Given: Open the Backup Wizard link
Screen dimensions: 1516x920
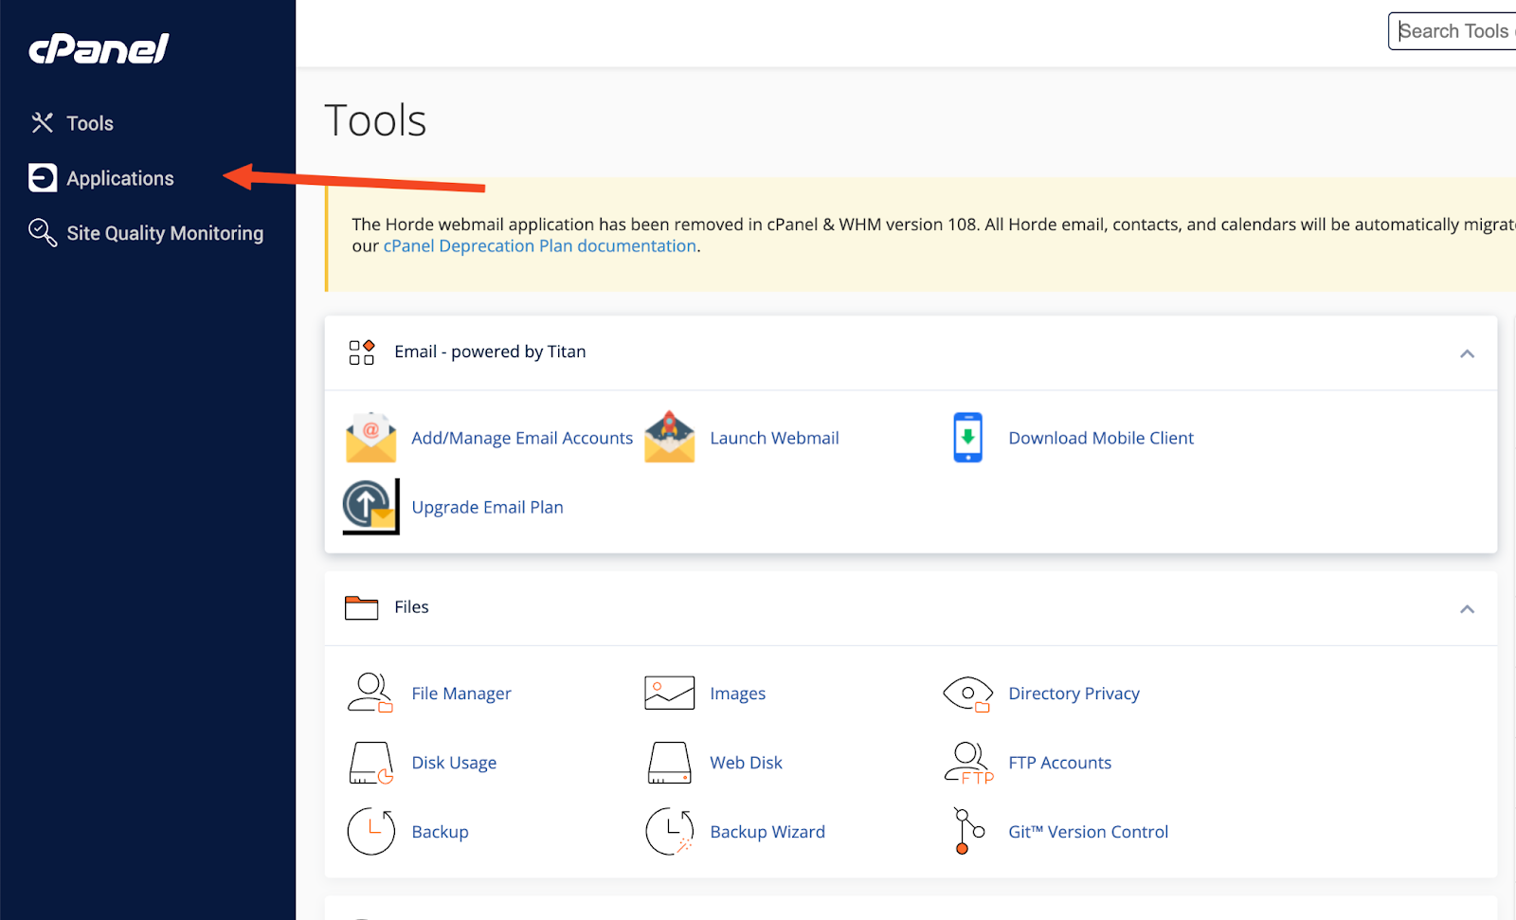Looking at the screenshot, I should 767,832.
